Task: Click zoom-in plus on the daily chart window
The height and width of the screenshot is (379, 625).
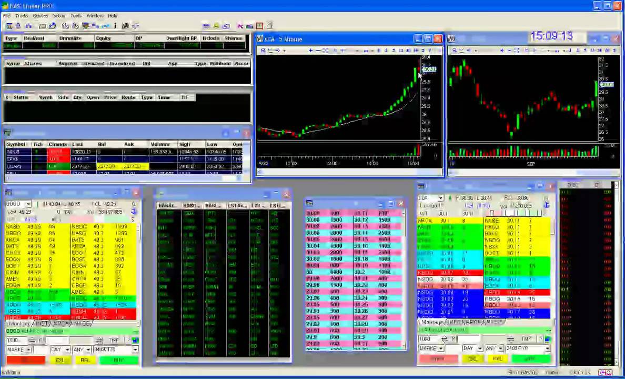Action: (x=502, y=50)
